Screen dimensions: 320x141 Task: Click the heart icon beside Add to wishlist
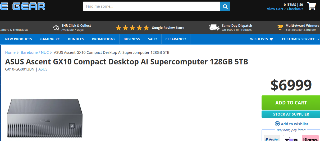click(277, 124)
